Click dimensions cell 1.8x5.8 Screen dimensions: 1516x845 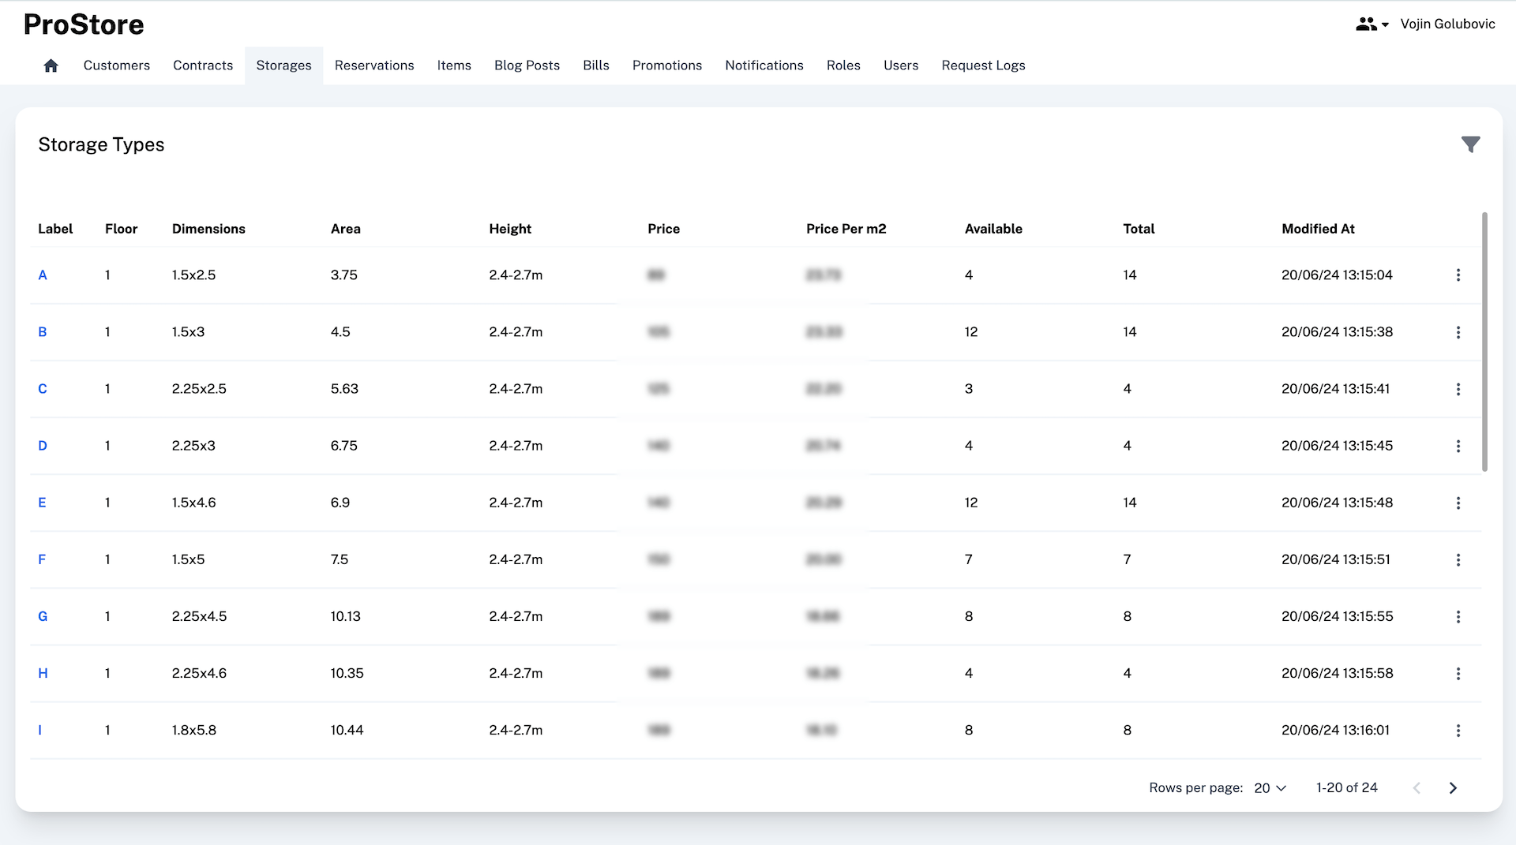click(193, 730)
